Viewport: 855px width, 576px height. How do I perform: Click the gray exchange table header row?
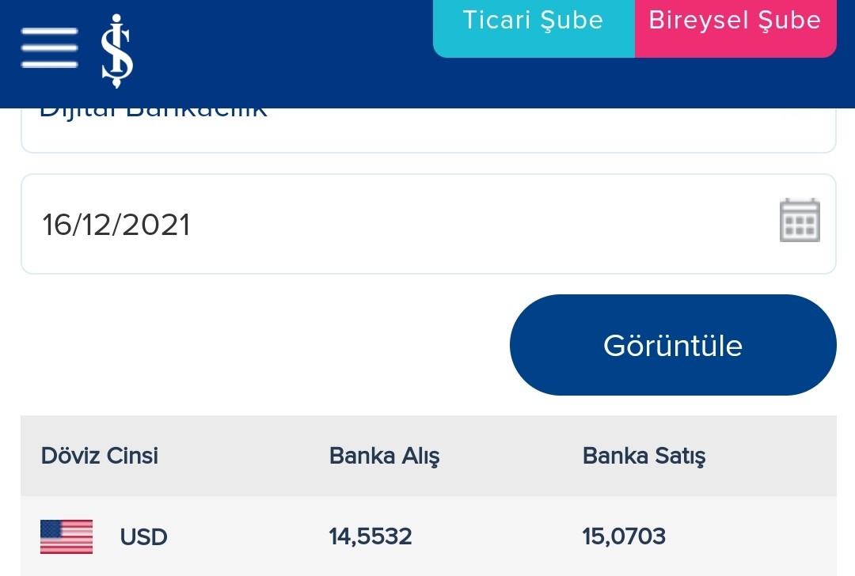[x=428, y=456]
